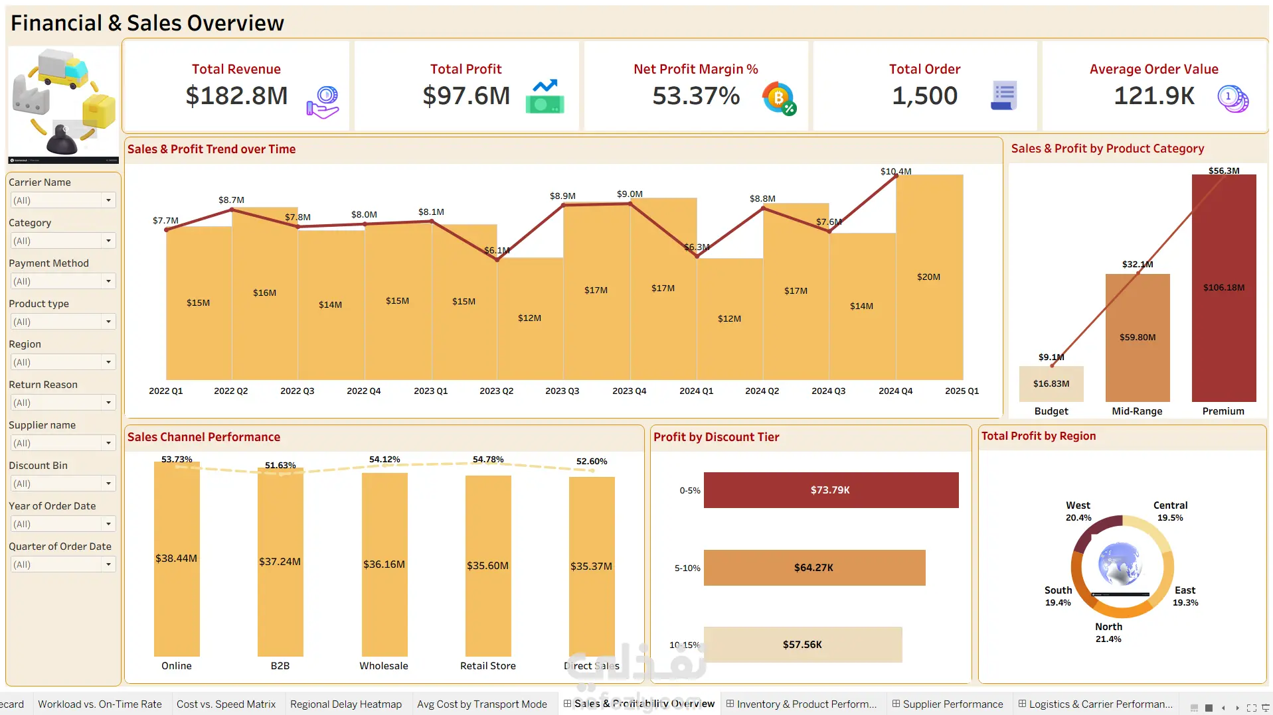
Task: Switch to Cost vs. Speed Matrix tab
Action: click(226, 704)
